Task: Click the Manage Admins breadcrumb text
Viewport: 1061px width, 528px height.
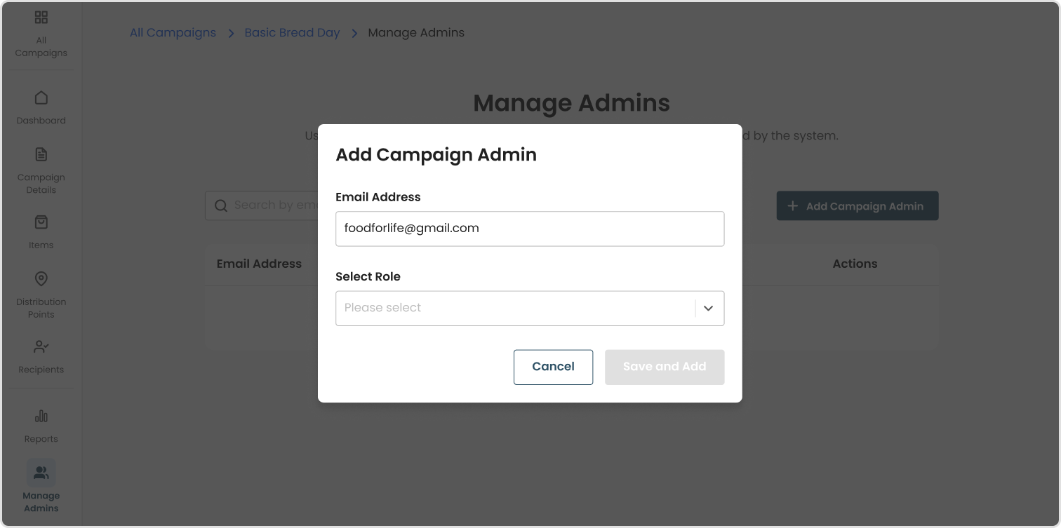Action: (x=416, y=33)
